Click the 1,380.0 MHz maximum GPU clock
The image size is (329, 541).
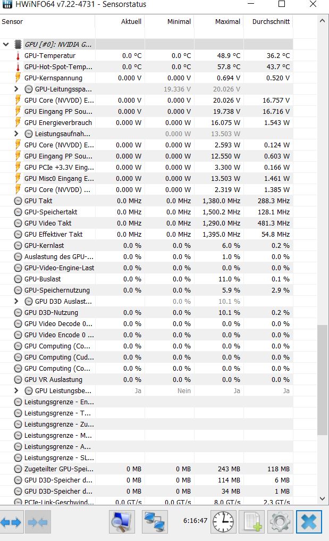click(222, 201)
